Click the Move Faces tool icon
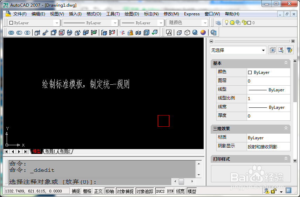 [x=45, y=33]
